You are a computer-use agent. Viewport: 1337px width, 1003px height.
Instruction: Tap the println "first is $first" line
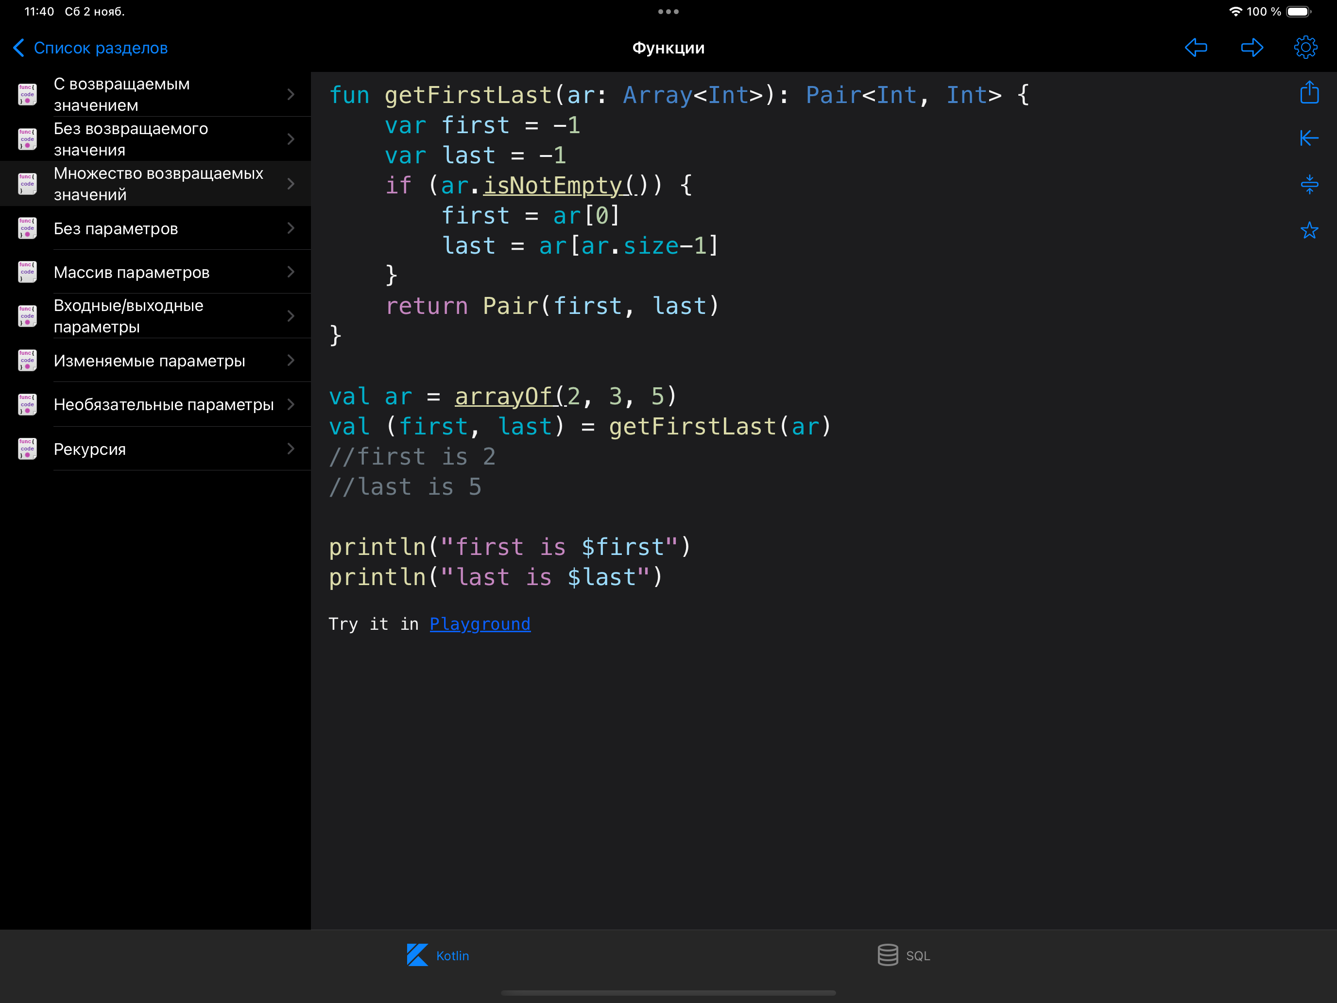(510, 547)
